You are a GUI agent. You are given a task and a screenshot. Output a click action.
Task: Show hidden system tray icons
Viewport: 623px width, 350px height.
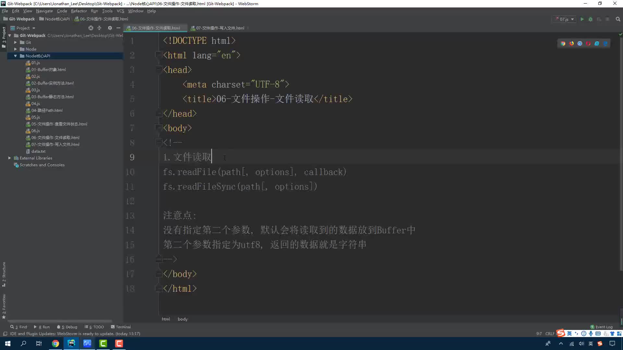(x=561, y=344)
